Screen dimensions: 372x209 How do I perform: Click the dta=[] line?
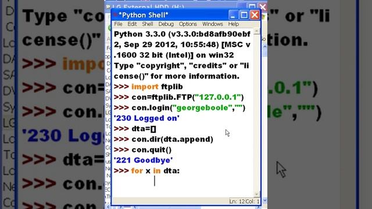pos(135,129)
